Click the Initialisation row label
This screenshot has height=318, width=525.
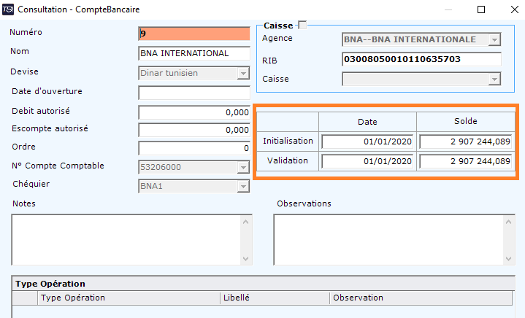click(288, 141)
